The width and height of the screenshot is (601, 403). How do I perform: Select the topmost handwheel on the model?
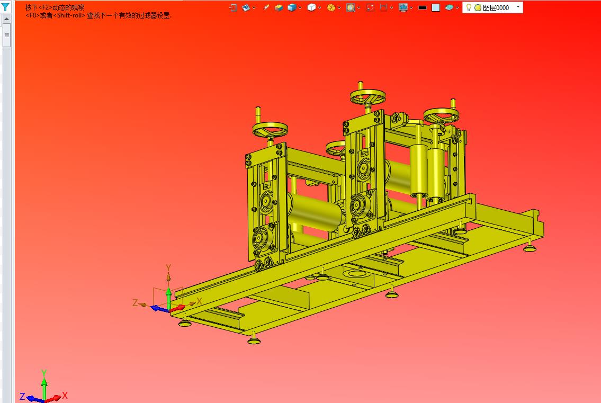(x=367, y=96)
